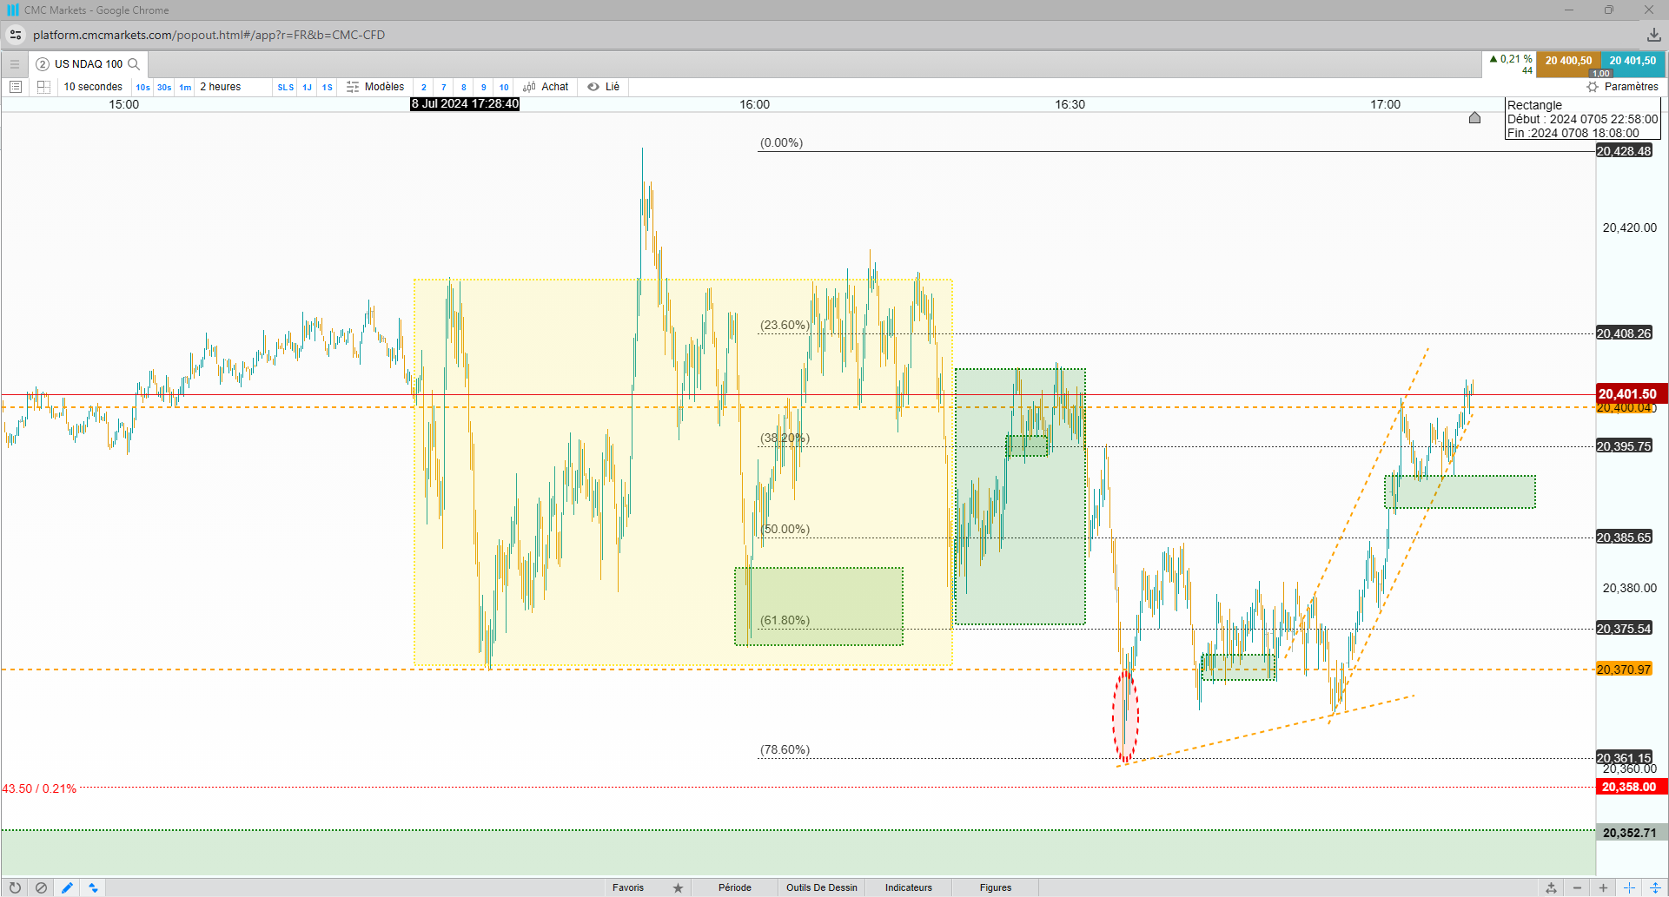Click the teal buy price 20 401,50
This screenshot has height=897, width=1669.
point(1633,64)
